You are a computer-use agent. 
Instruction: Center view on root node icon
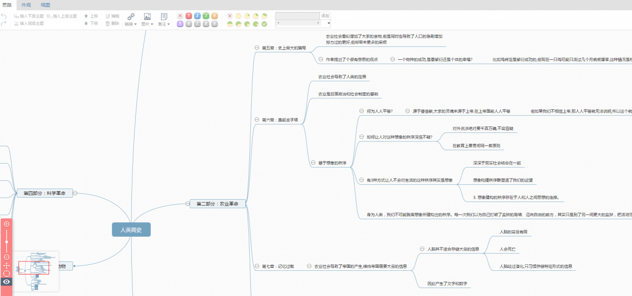coord(6,273)
